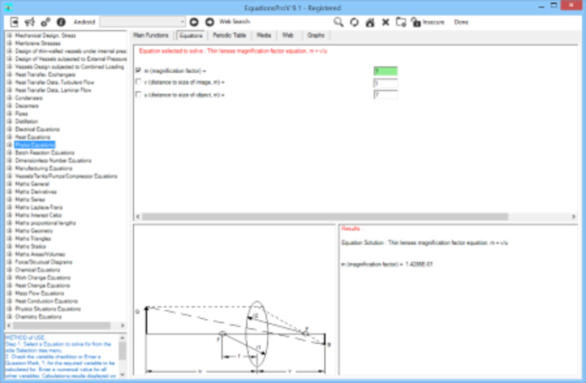The image size is (586, 383).
Task: Go home via the house icon
Action: 370,22
